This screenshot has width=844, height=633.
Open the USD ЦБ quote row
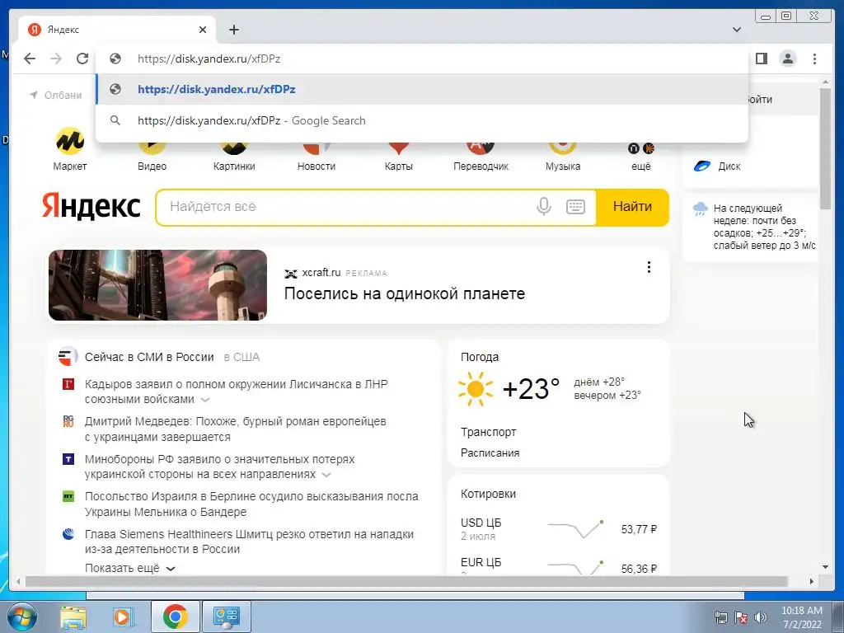click(x=559, y=529)
